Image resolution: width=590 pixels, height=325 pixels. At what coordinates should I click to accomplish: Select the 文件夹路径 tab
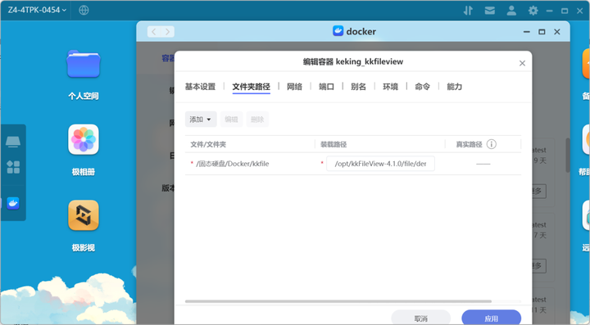(x=251, y=87)
